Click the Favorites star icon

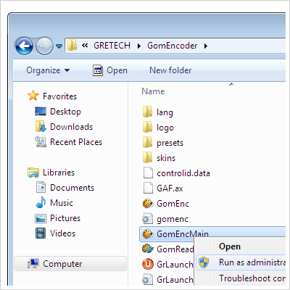click(33, 96)
